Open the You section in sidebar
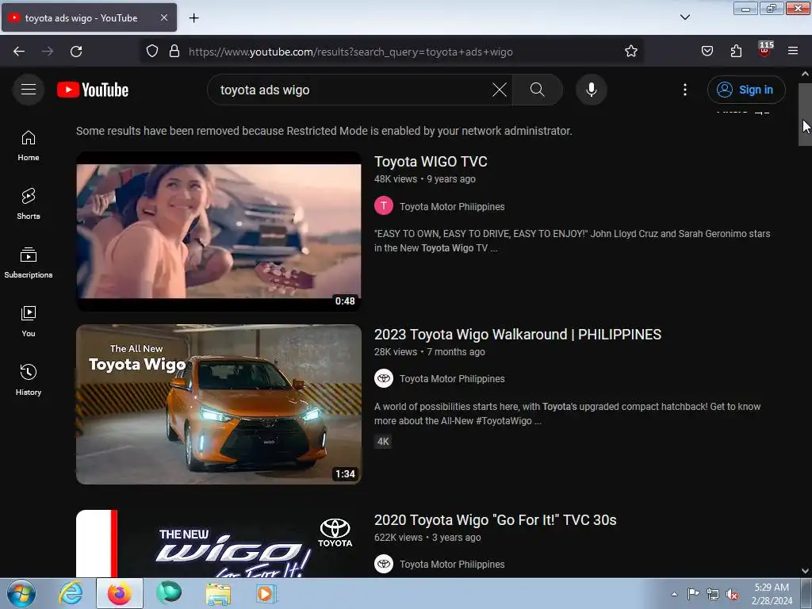The image size is (812, 609). (29, 322)
